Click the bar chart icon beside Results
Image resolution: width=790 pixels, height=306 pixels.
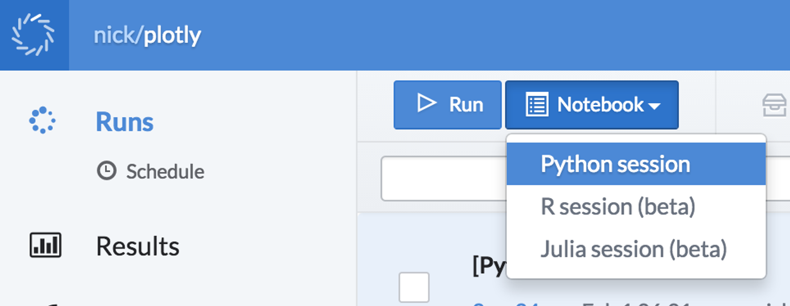click(x=45, y=245)
